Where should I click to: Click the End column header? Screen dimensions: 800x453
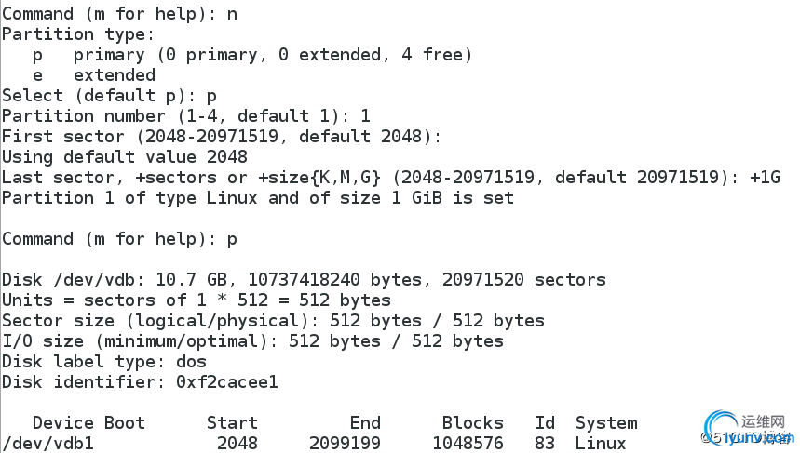click(365, 422)
